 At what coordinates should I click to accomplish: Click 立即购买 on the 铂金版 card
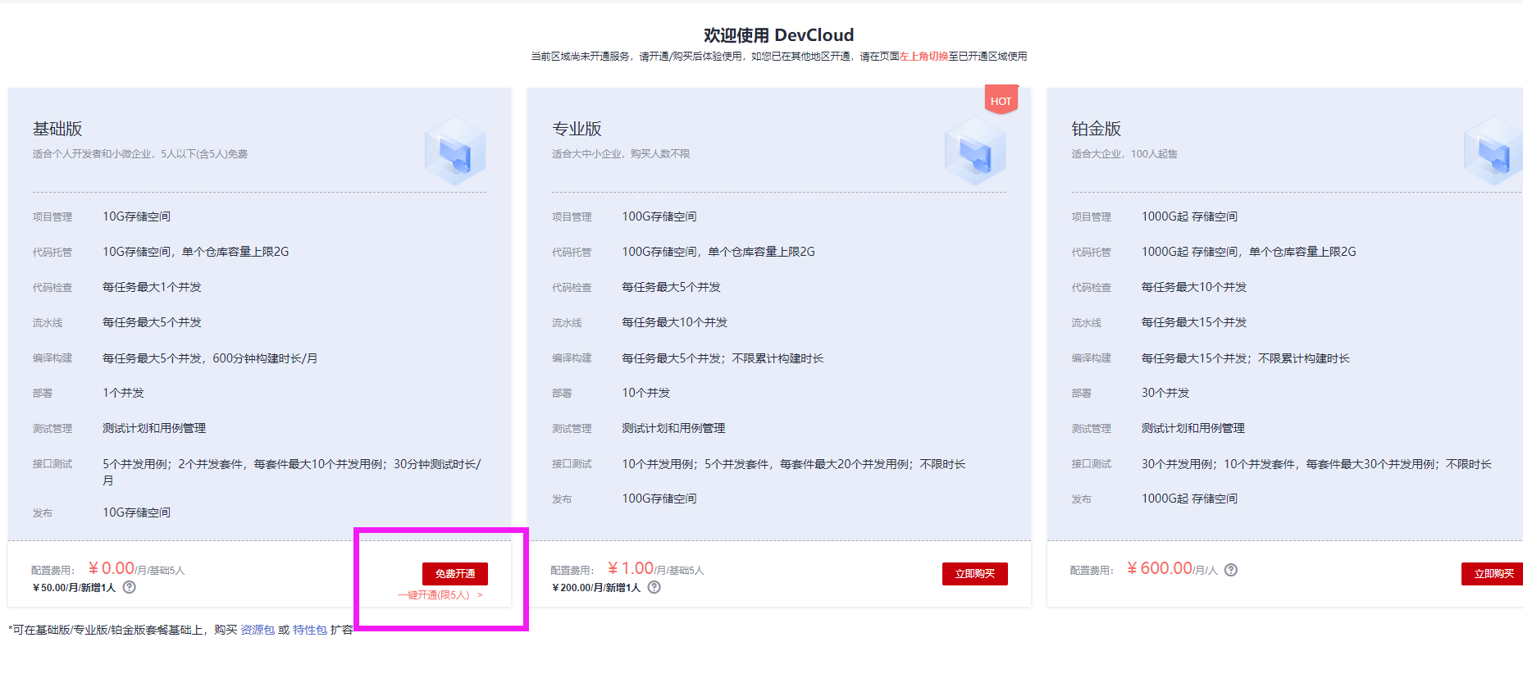click(x=1493, y=573)
